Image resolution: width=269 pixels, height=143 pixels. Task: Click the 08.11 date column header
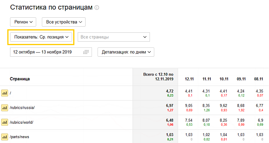(x=259, y=79)
